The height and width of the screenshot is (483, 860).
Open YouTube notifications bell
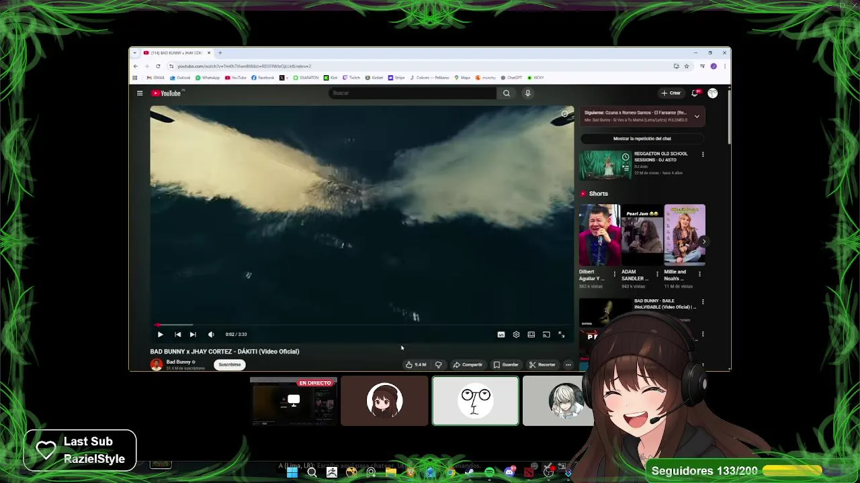pos(695,93)
